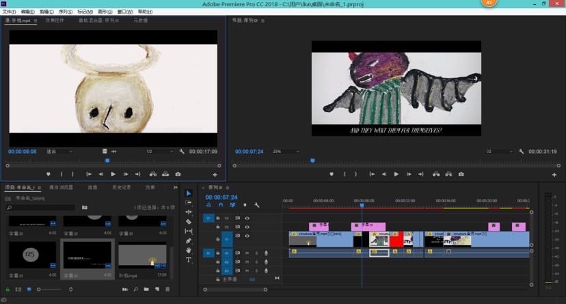The image size is (566, 304).
Task: Open timeline display settings wrench
Action: (x=256, y=205)
